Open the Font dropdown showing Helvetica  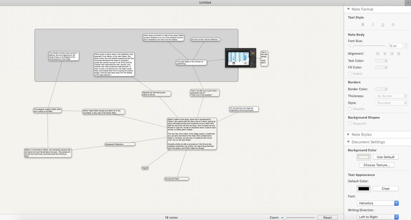coord(379,203)
